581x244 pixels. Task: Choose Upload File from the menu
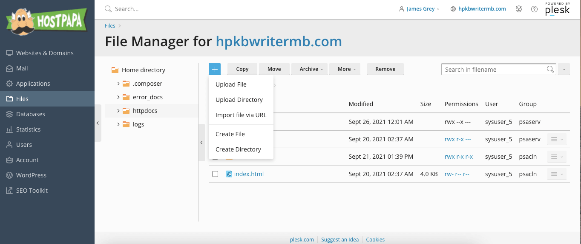coord(231,84)
